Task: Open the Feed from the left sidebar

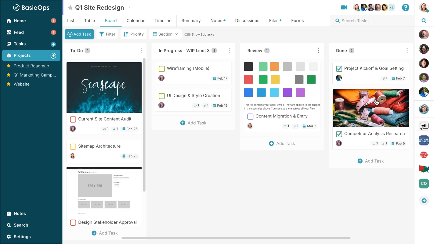Action: point(18,32)
